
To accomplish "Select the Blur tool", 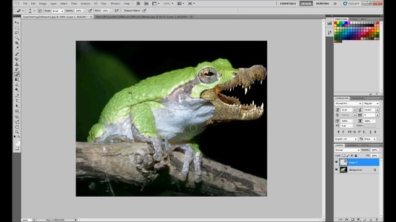I will click(x=17, y=85).
